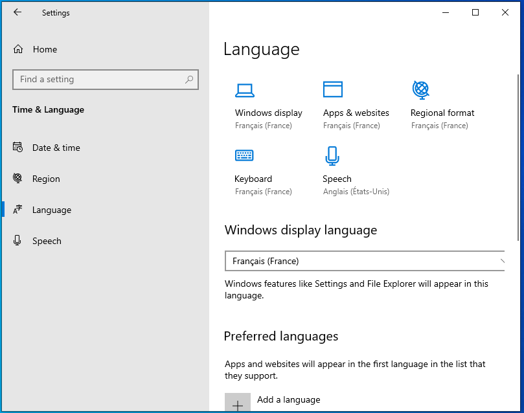
Task: Open the Windows display laptop icon
Action: 245,90
